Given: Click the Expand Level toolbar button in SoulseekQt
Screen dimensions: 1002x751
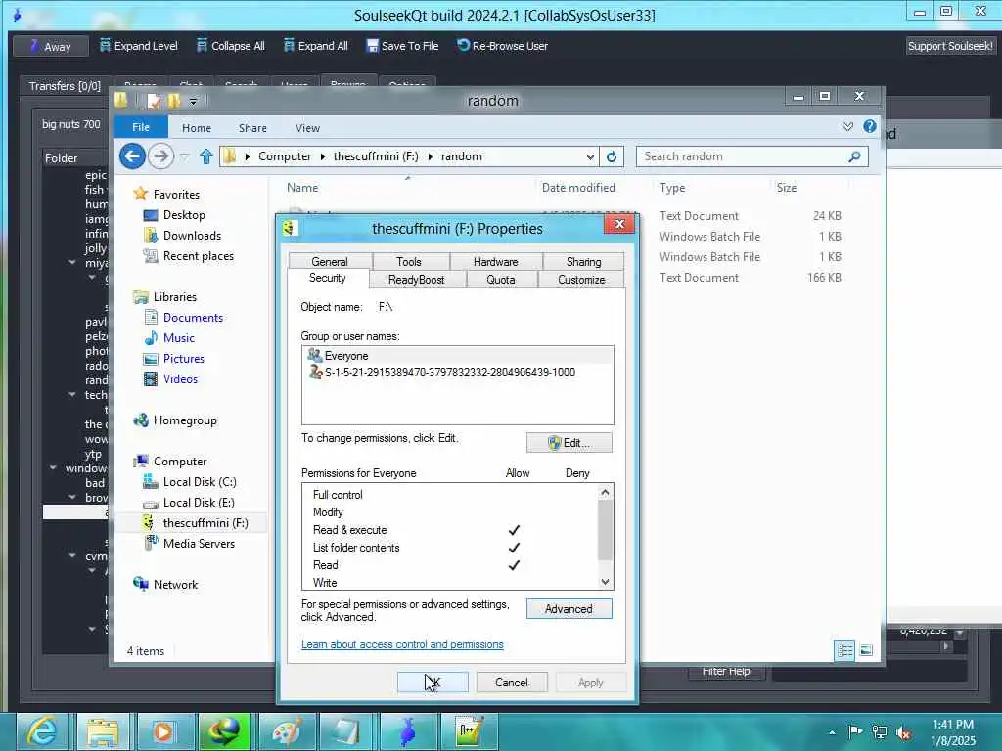Looking at the screenshot, I should pos(139,46).
